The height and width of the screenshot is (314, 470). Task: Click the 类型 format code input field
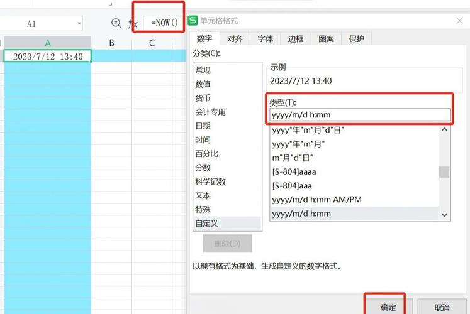tap(360, 115)
